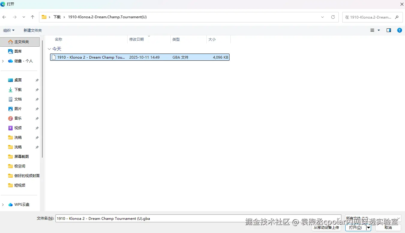
Task: Click the search magnifier icon
Action: [397, 17]
